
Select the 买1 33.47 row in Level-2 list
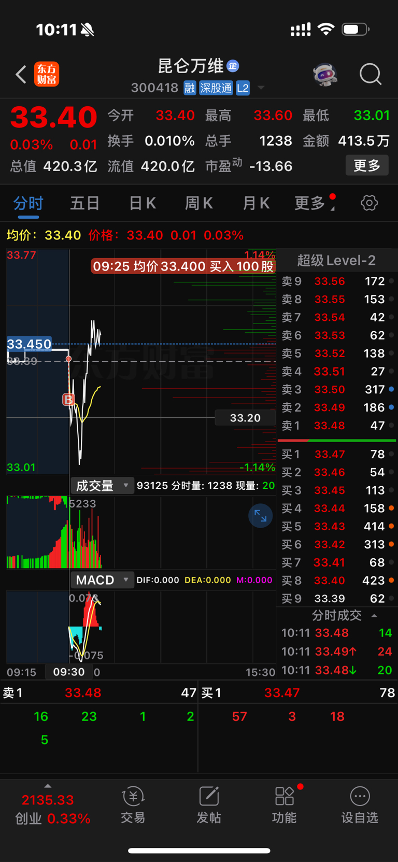(x=337, y=455)
